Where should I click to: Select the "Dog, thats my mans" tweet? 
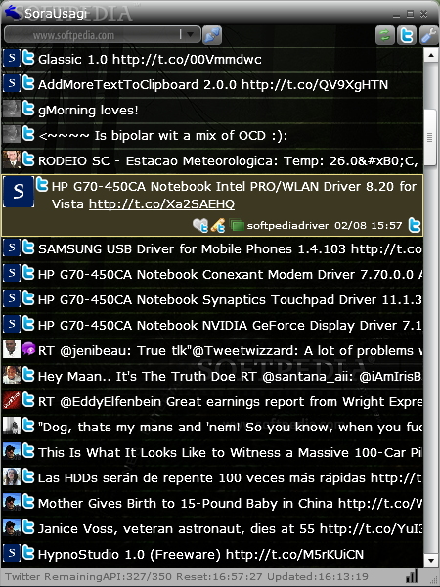click(x=212, y=428)
